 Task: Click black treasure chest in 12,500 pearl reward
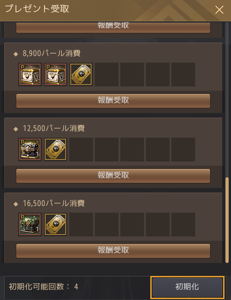click(30, 150)
